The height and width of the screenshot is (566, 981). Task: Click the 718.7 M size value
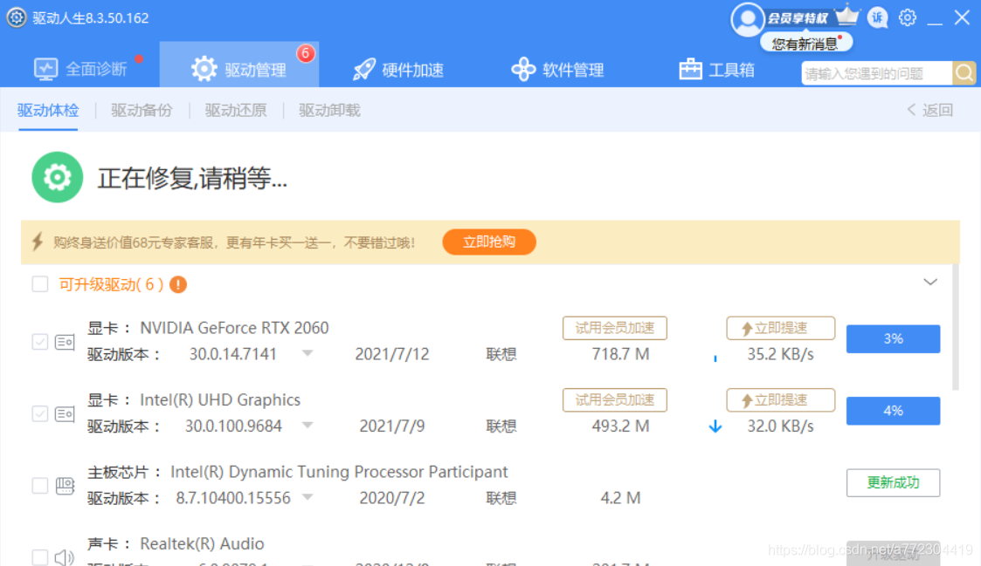pyautogui.click(x=620, y=354)
